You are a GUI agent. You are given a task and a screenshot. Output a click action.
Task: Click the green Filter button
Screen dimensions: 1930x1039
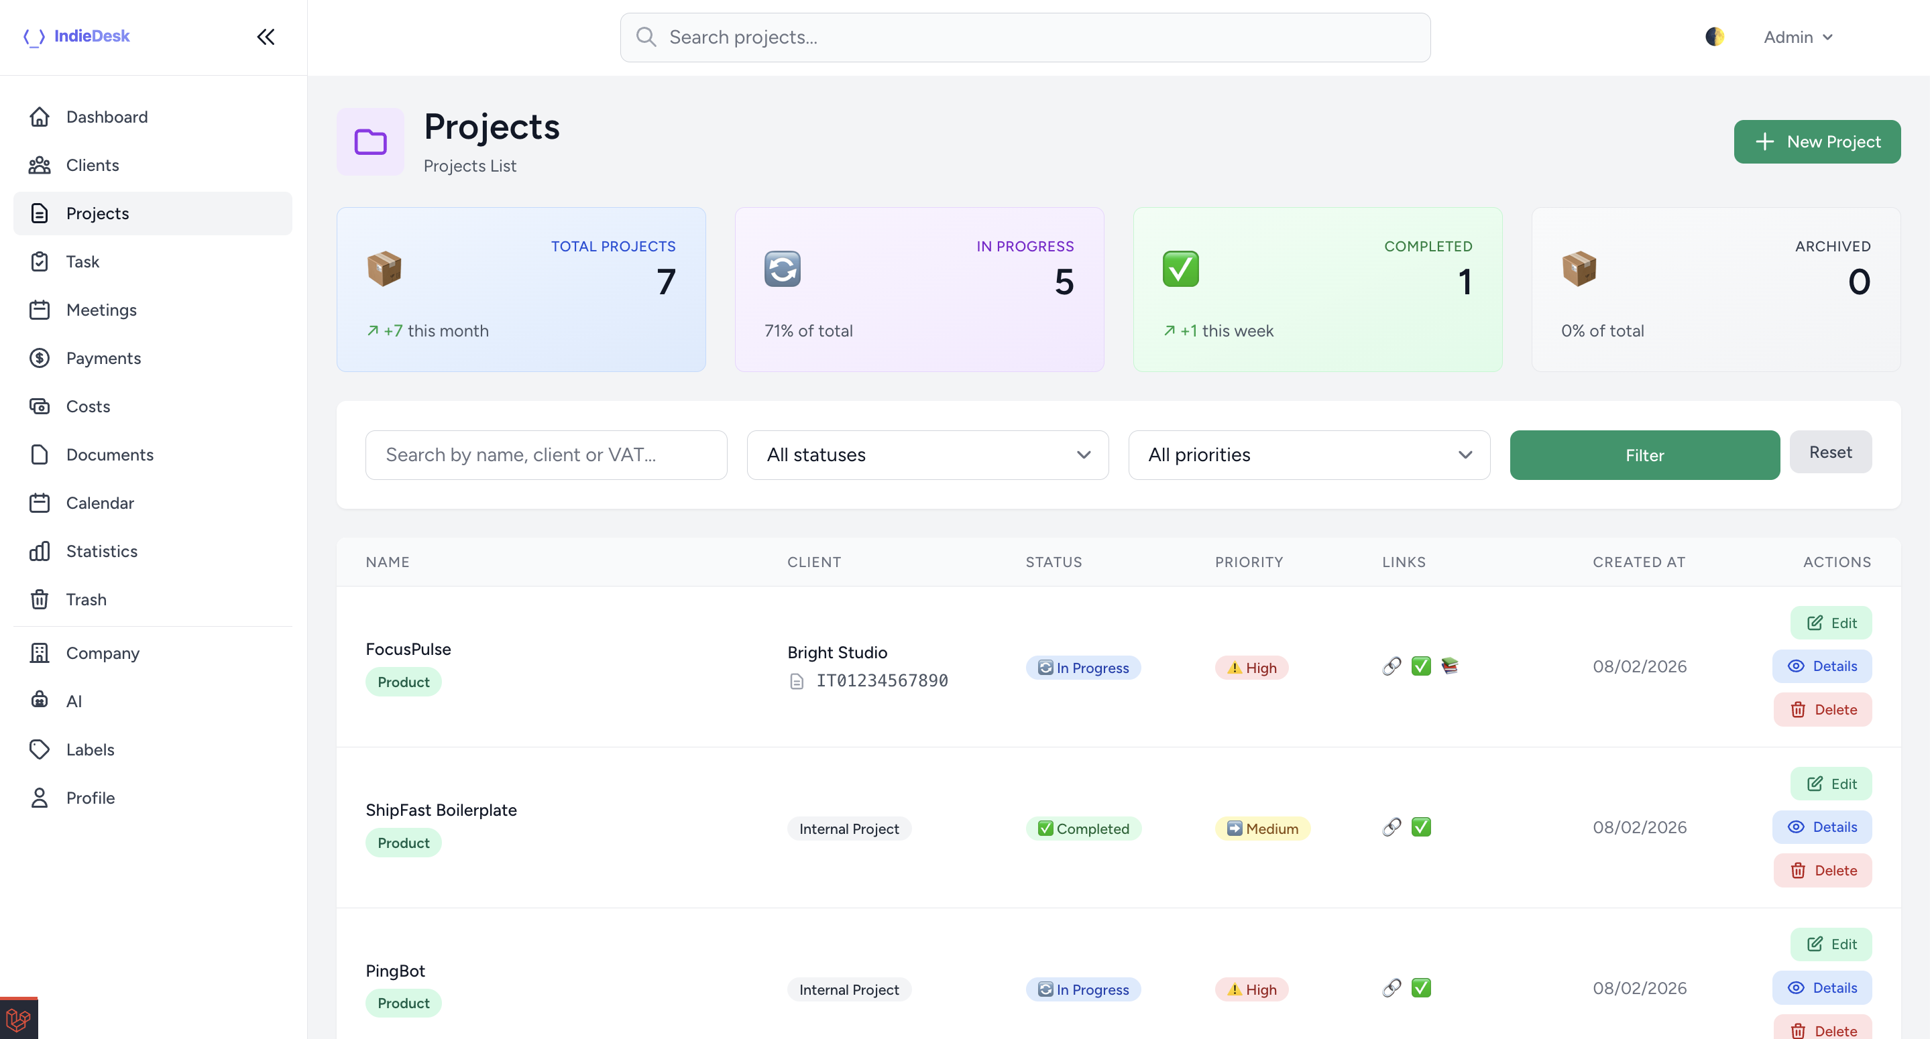[x=1644, y=454]
